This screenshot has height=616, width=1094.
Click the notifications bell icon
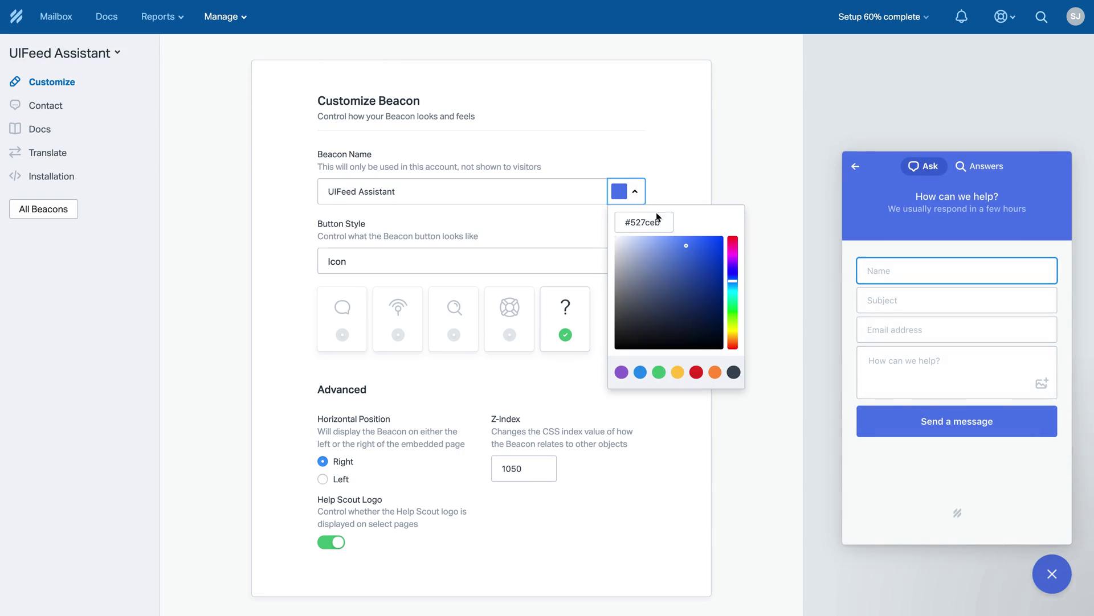coord(961,17)
